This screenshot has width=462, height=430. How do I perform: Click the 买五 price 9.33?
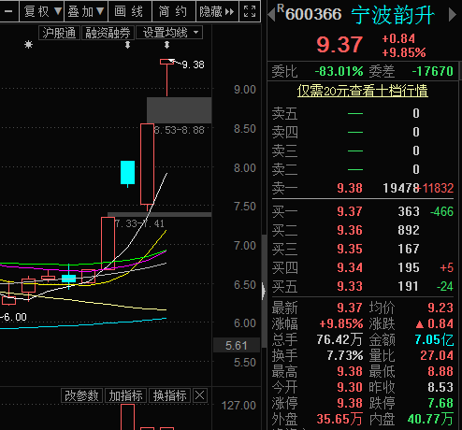(x=350, y=286)
